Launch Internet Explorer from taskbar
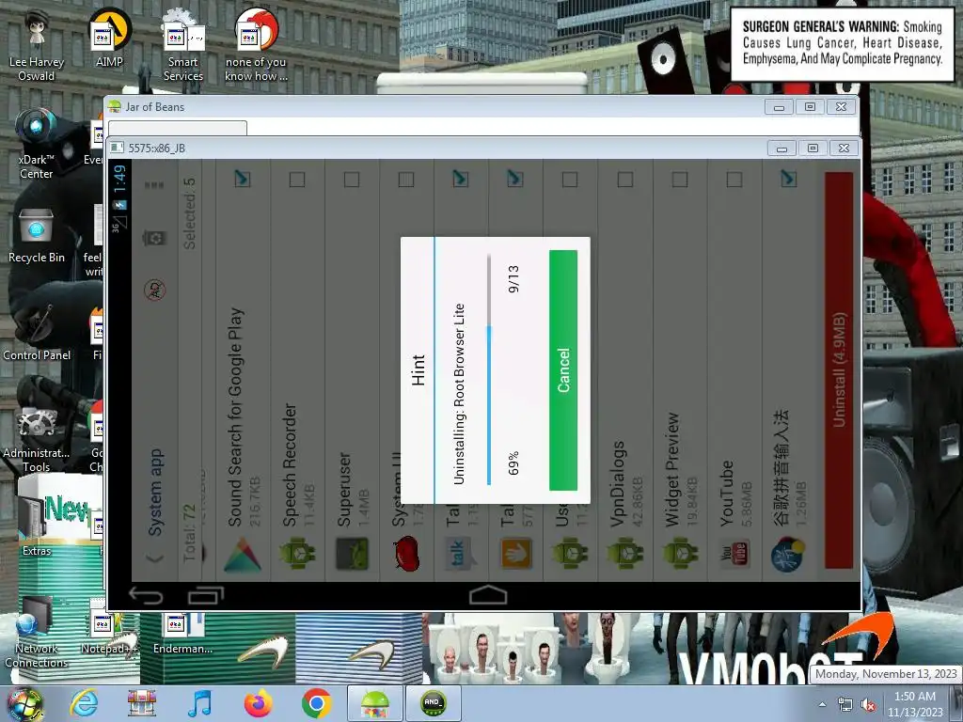Viewport: 963px width, 722px height. coord(84,703)
